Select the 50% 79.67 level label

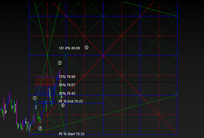[67, 85]
